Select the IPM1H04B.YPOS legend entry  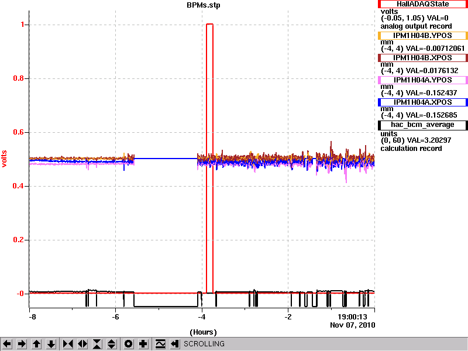422,36
